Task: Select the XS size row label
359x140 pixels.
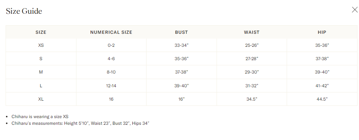Action: (x=41, y=45)
